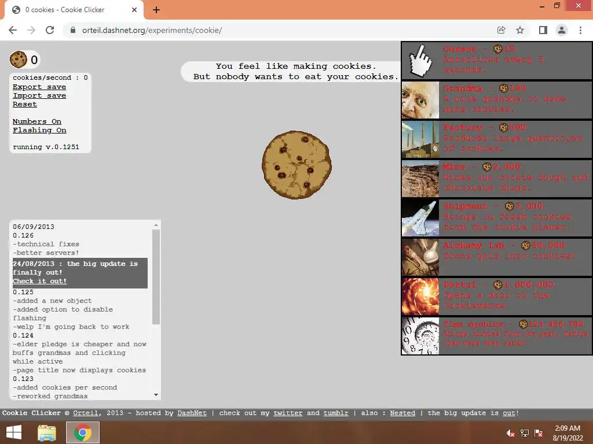Click the 'cookies/second : 0' text
Image resolution: width=593 pixels, height=444 pixels.
click(x=50, y=78)
